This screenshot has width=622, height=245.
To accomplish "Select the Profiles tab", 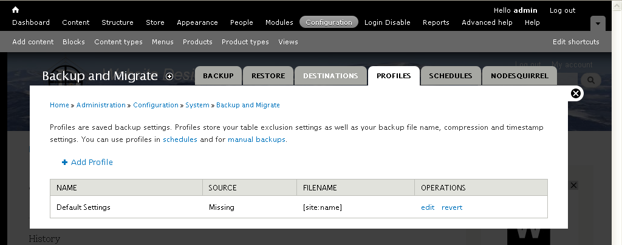I will pyautogui.click(x=394, y=76).
